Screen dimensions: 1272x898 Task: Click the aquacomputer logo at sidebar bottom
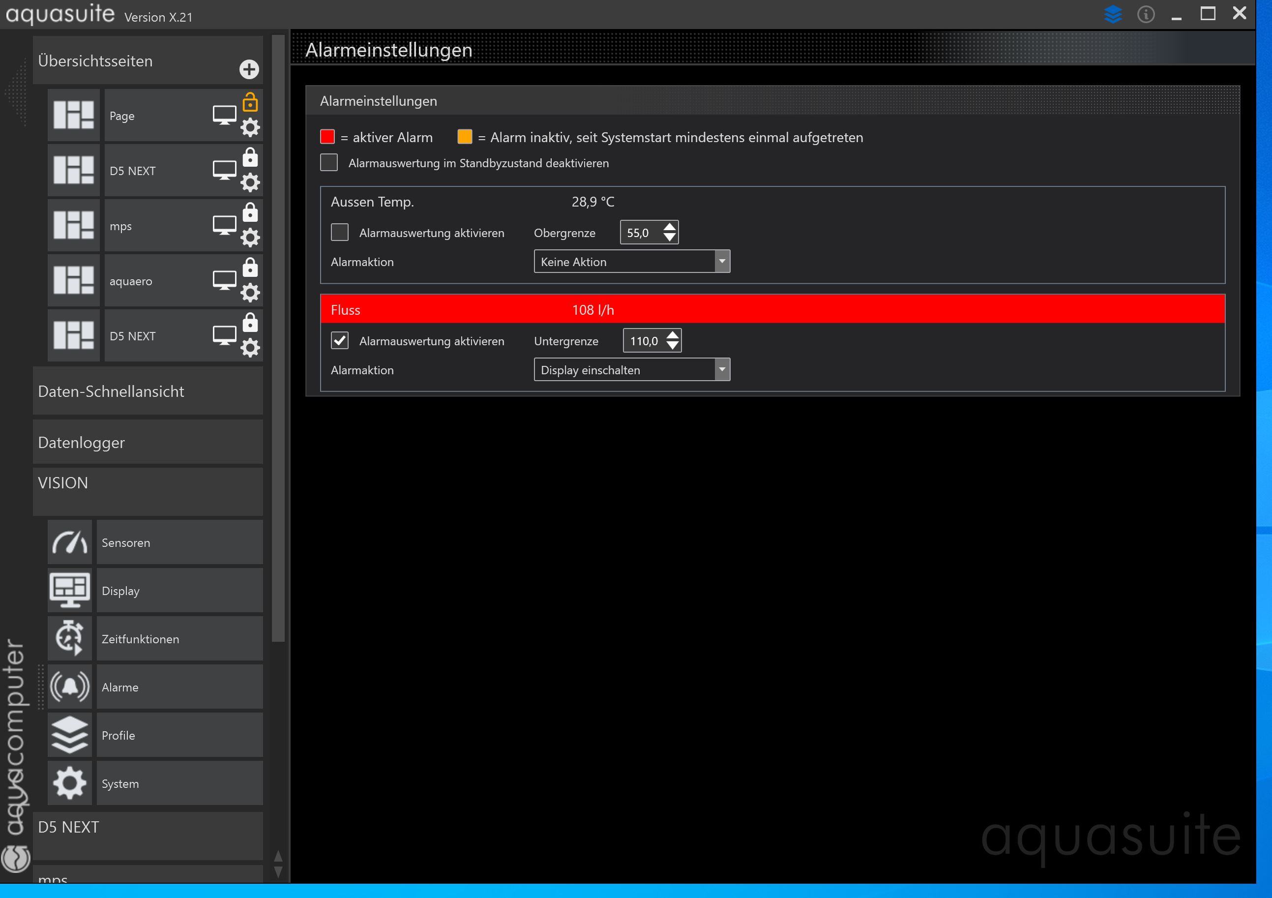pos(16,858)
